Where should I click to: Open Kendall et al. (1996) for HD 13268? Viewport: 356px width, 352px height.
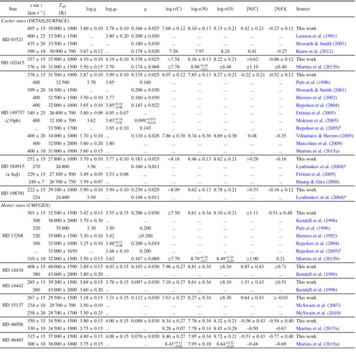[317, 220]
